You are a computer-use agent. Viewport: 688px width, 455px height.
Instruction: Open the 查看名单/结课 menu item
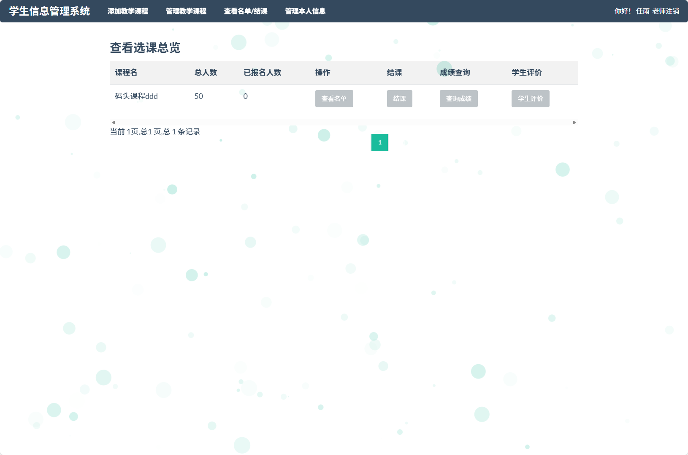tap(246, 11)
